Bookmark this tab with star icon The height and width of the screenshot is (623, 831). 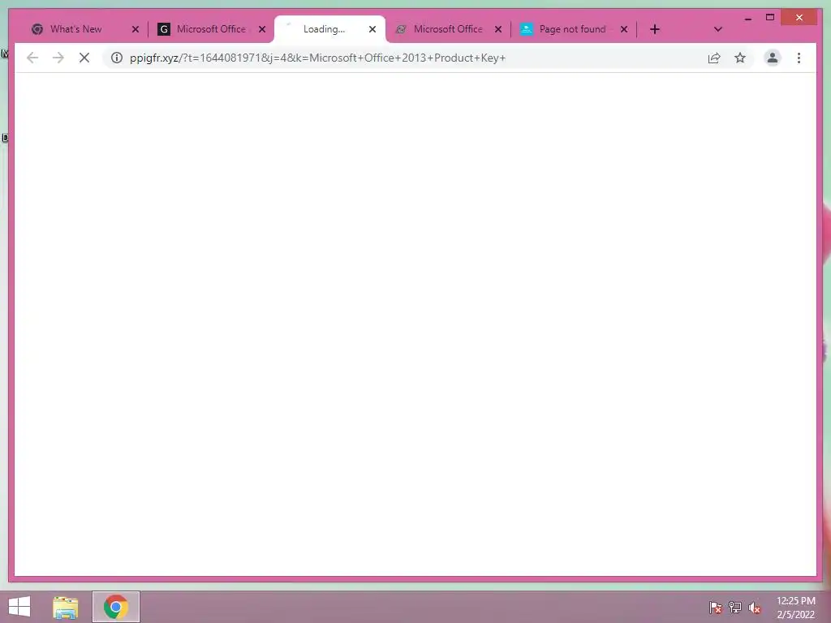(x=740, y=58)
